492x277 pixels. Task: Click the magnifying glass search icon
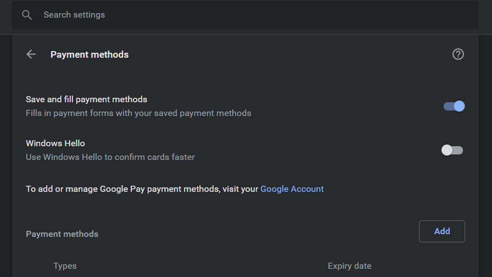[27, 15]
